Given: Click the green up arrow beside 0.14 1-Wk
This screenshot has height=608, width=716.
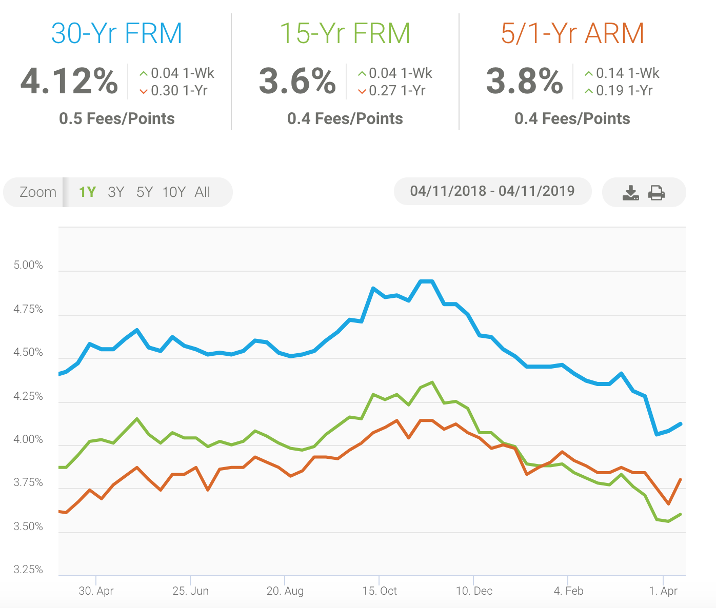Looking at the screenshot, I should [588, 73].
